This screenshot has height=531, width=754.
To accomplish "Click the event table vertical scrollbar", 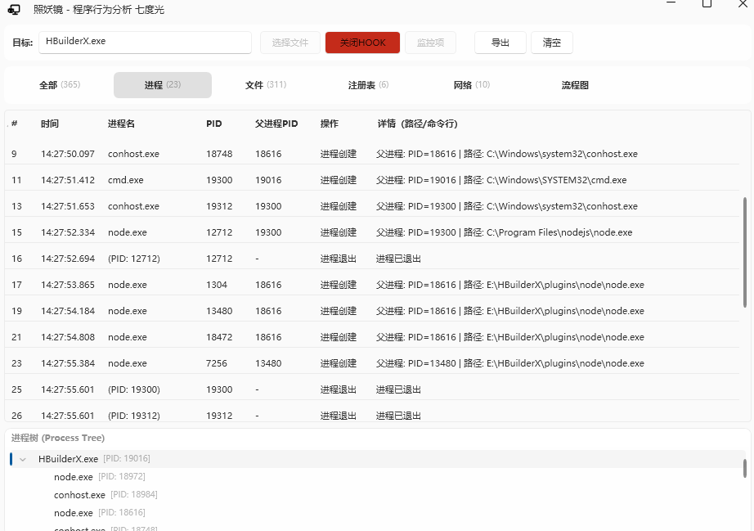I will pos(745,251).
